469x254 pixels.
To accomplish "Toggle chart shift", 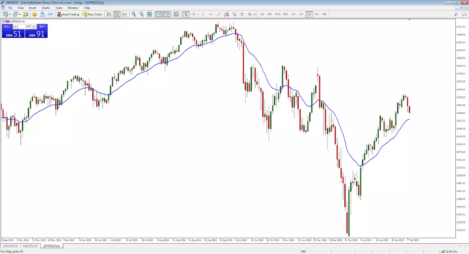I will tap(167, 14).
